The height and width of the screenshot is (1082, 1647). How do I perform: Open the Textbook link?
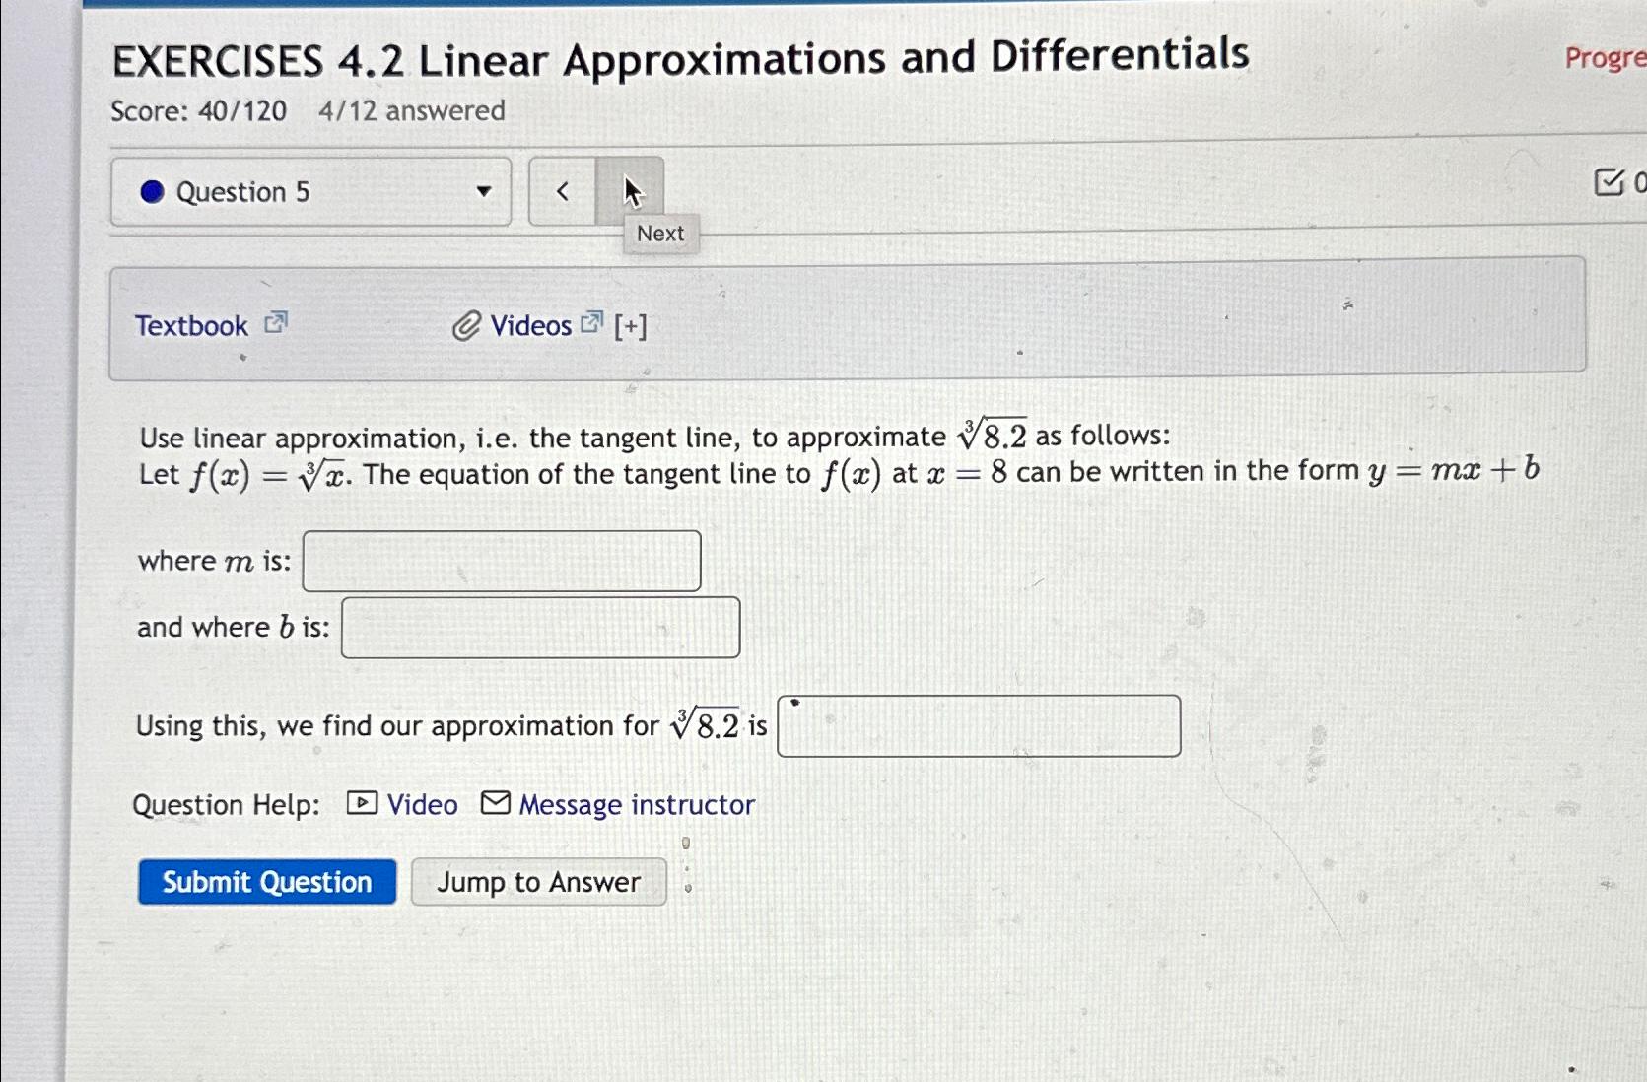click(192, 323)
